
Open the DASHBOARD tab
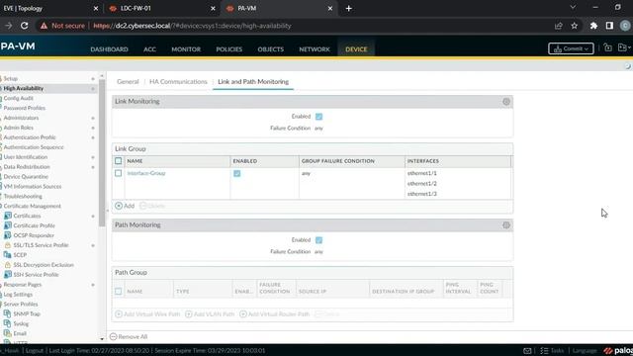pos(109,49)
